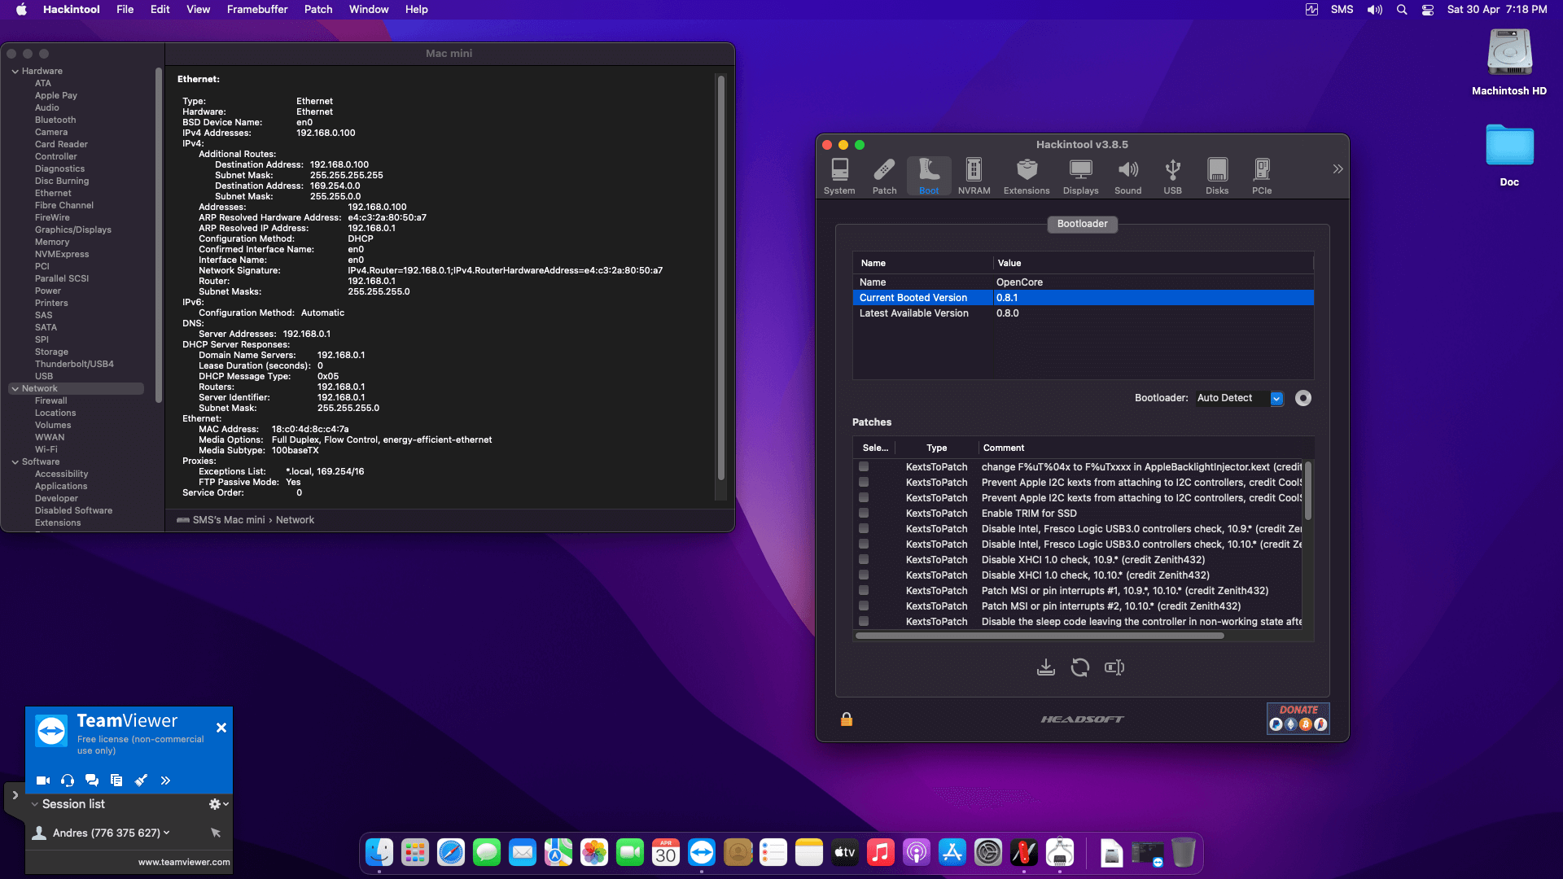
Task: Click the www.teamviewer.com link
Action: pyautogui.click(x=182, y=861)
